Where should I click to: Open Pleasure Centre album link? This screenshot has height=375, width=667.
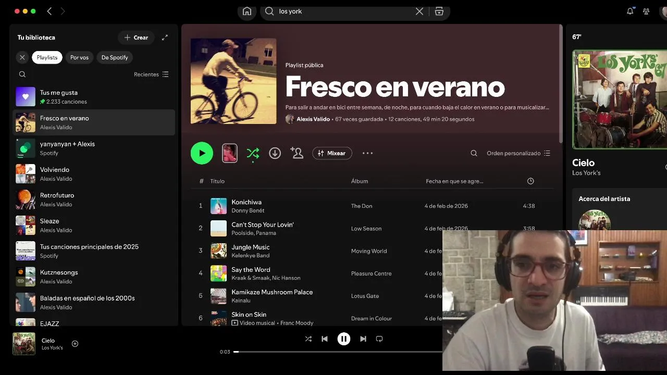[x=371, y=273]
